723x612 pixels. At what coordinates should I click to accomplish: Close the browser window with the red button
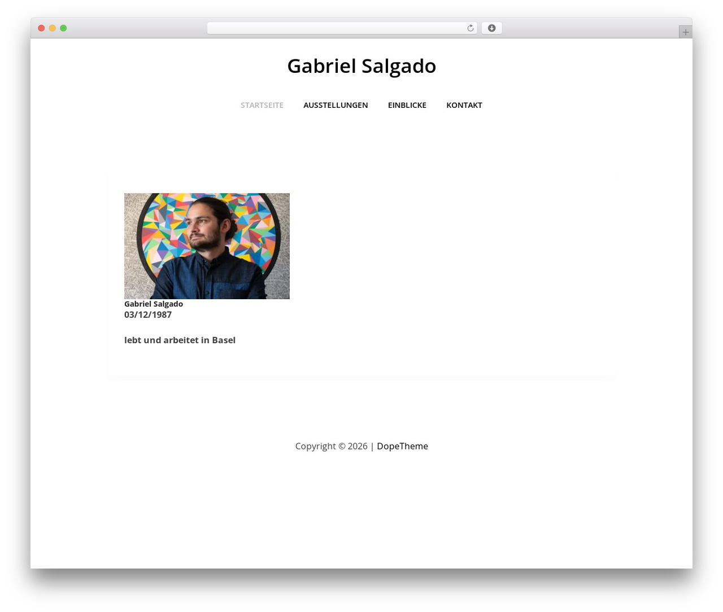point(41,28)
